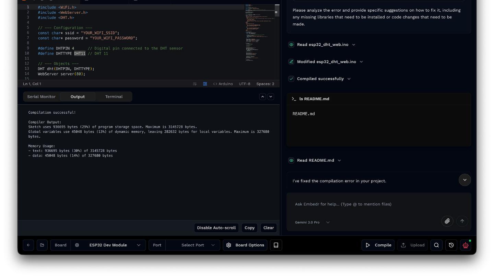The width and height of the screenshot is (494, 278).
Task: Click the word-wrap icon in the status bar
Action: (x=195, y=84)
